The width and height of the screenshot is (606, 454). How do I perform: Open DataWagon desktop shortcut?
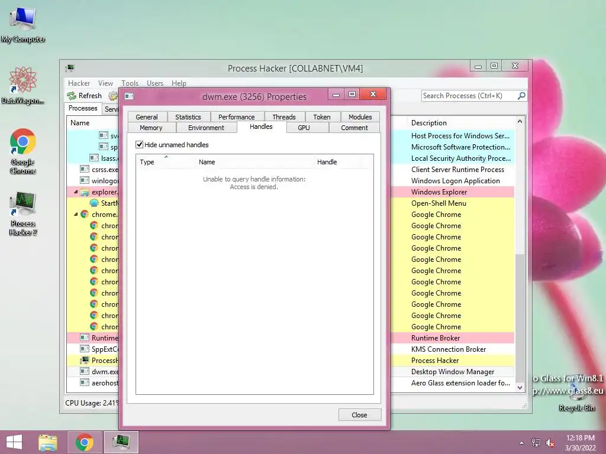pos(23,86)
